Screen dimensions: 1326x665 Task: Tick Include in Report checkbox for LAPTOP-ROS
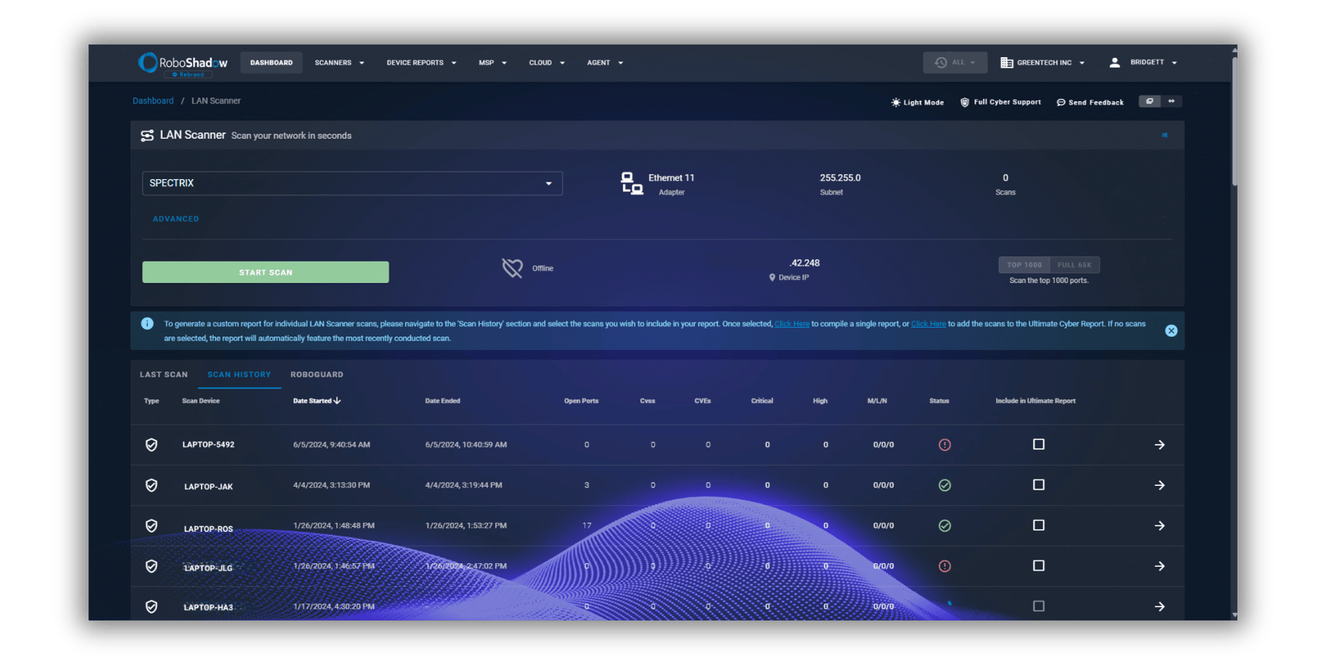point(1039,525)
